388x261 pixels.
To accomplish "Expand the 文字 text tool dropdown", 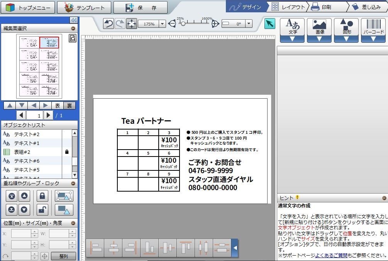I will point(292,39).
